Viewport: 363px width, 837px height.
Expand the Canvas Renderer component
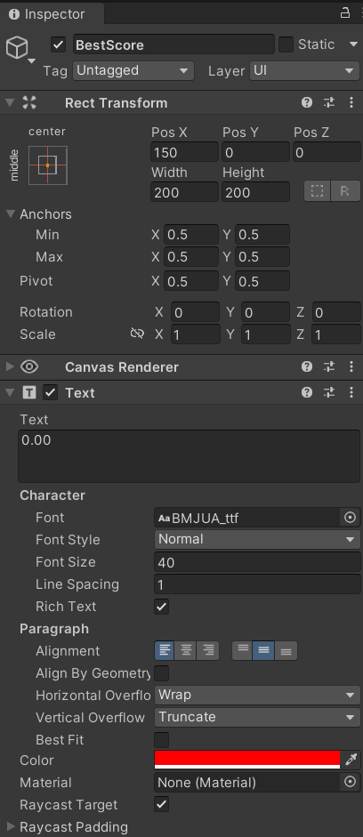click(x=10, y=366)
